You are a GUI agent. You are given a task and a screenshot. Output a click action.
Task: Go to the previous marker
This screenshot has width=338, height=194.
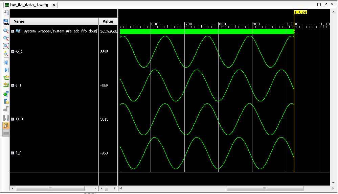6,101
